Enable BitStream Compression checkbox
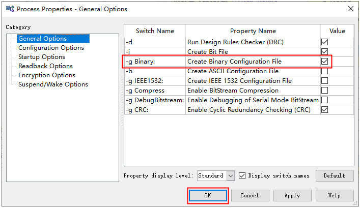This screenshot has height=208, width=360. (324, 91)
